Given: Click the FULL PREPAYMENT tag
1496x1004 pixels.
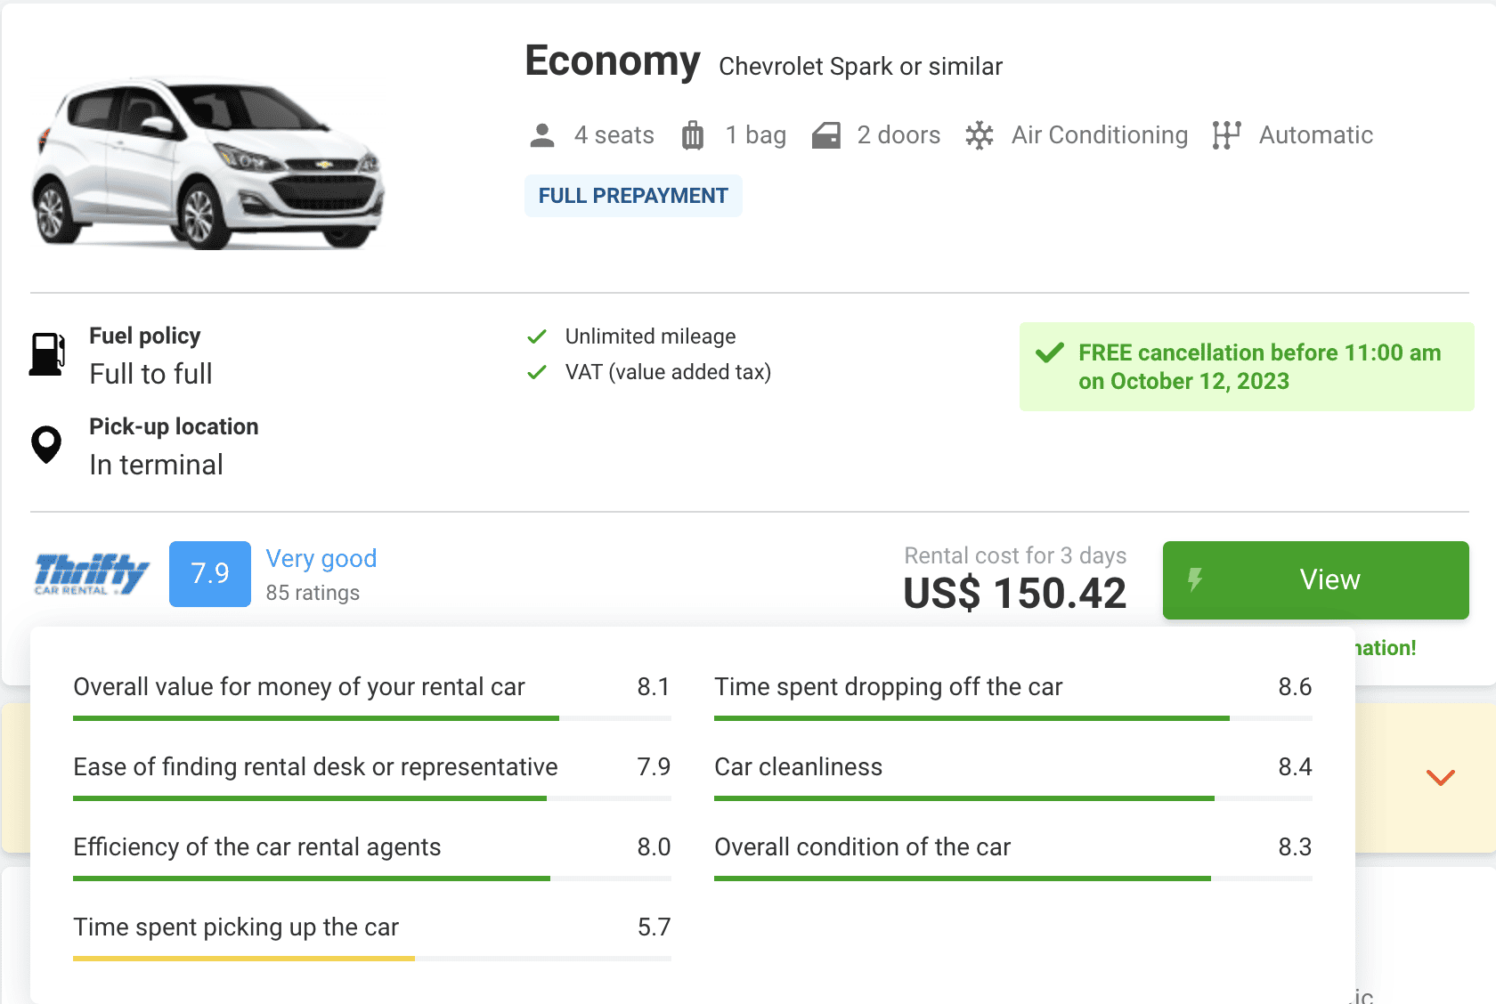Looking at the screenshot, I should click(x=633, y=196).
